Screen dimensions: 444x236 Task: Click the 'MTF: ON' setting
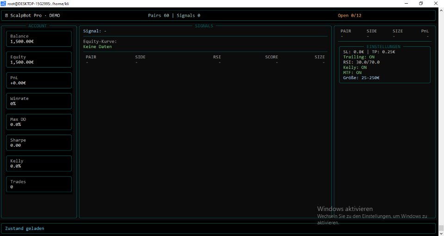tap(352, 73)
